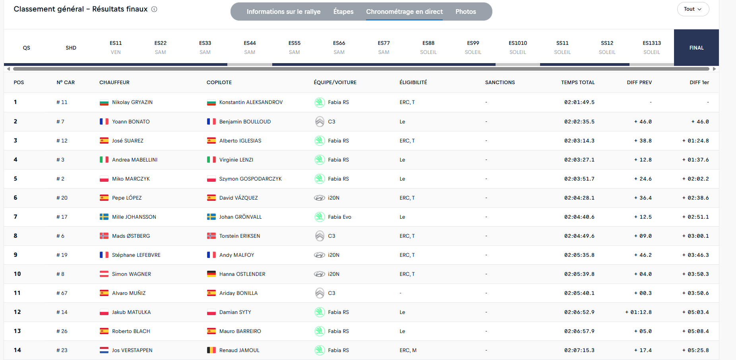Click the Norwegian flag next to Mads Østberg
Viewport: 736px width, 360px height.
tap(104, 236)
